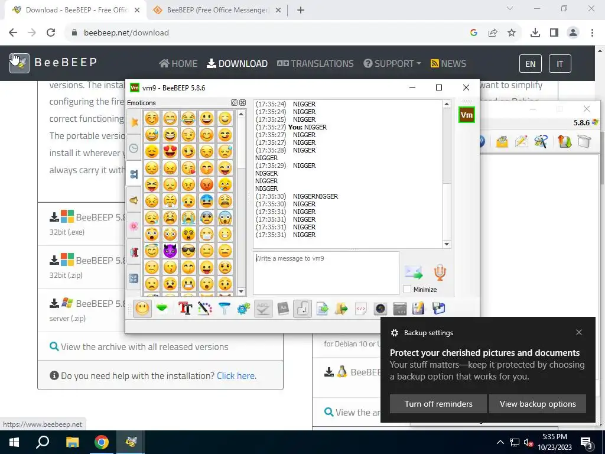
Task: Toggle the emoticons panel smiley button
Action: pos(142,309)
